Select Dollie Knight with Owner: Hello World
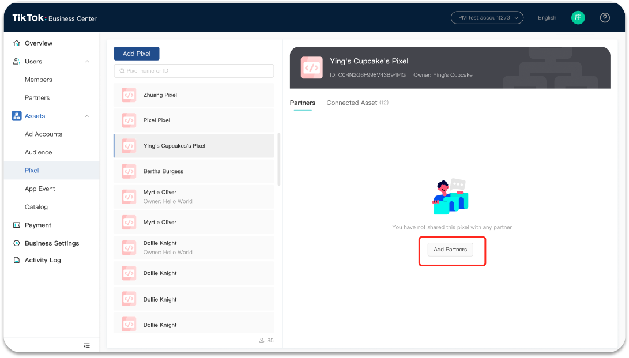The height and width of the screenshot is (358, 629). (194, 248)
